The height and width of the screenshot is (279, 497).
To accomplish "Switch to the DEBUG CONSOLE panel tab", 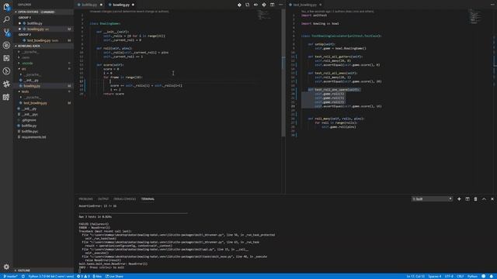I will (x=125, y=199).
